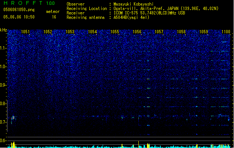Click the Receiving antenna label
The height and width of the screenshot is (148, 234).
pyautogui.click(x=86, y=17)
